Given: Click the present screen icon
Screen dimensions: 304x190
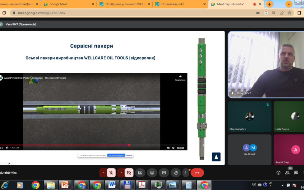Looking at the screenshot, I should pyautogui.click(x=140, y=173).
